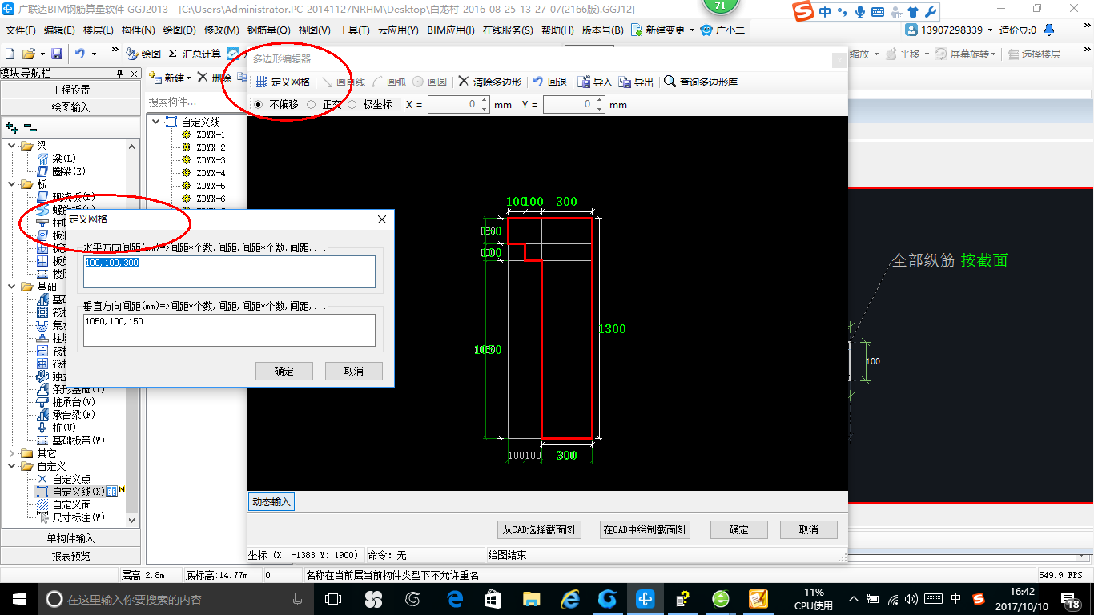Click the 垂直方向间距 input field
The width and height of the screenshot is (1094, 615).
(x=229, y=330)
